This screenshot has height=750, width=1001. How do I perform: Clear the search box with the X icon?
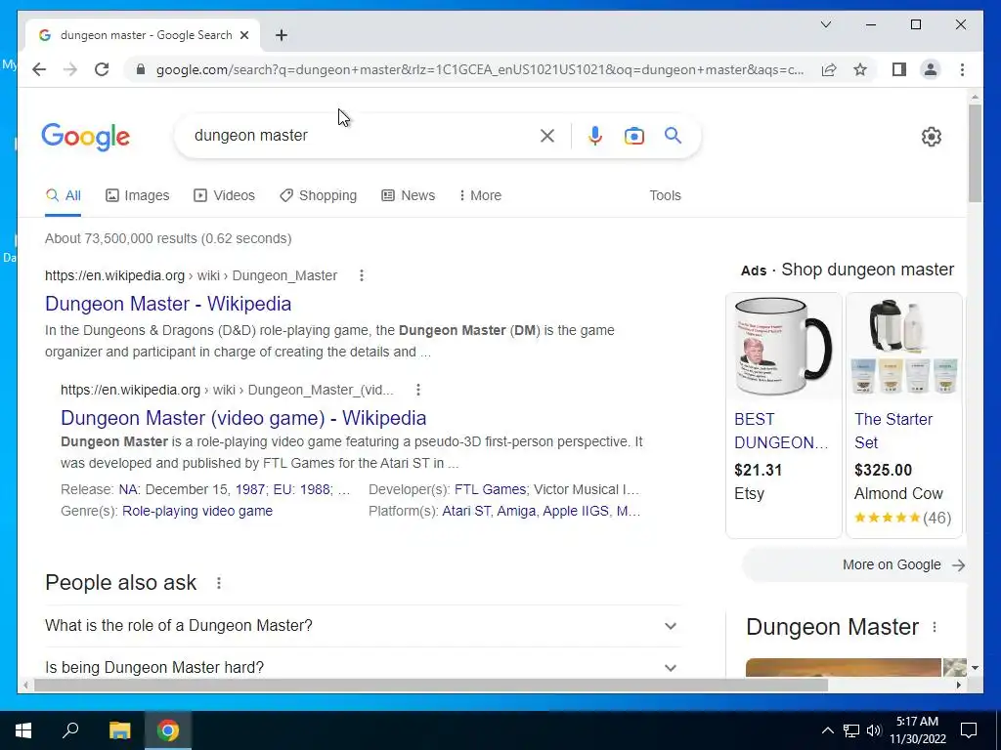point(547,135)
